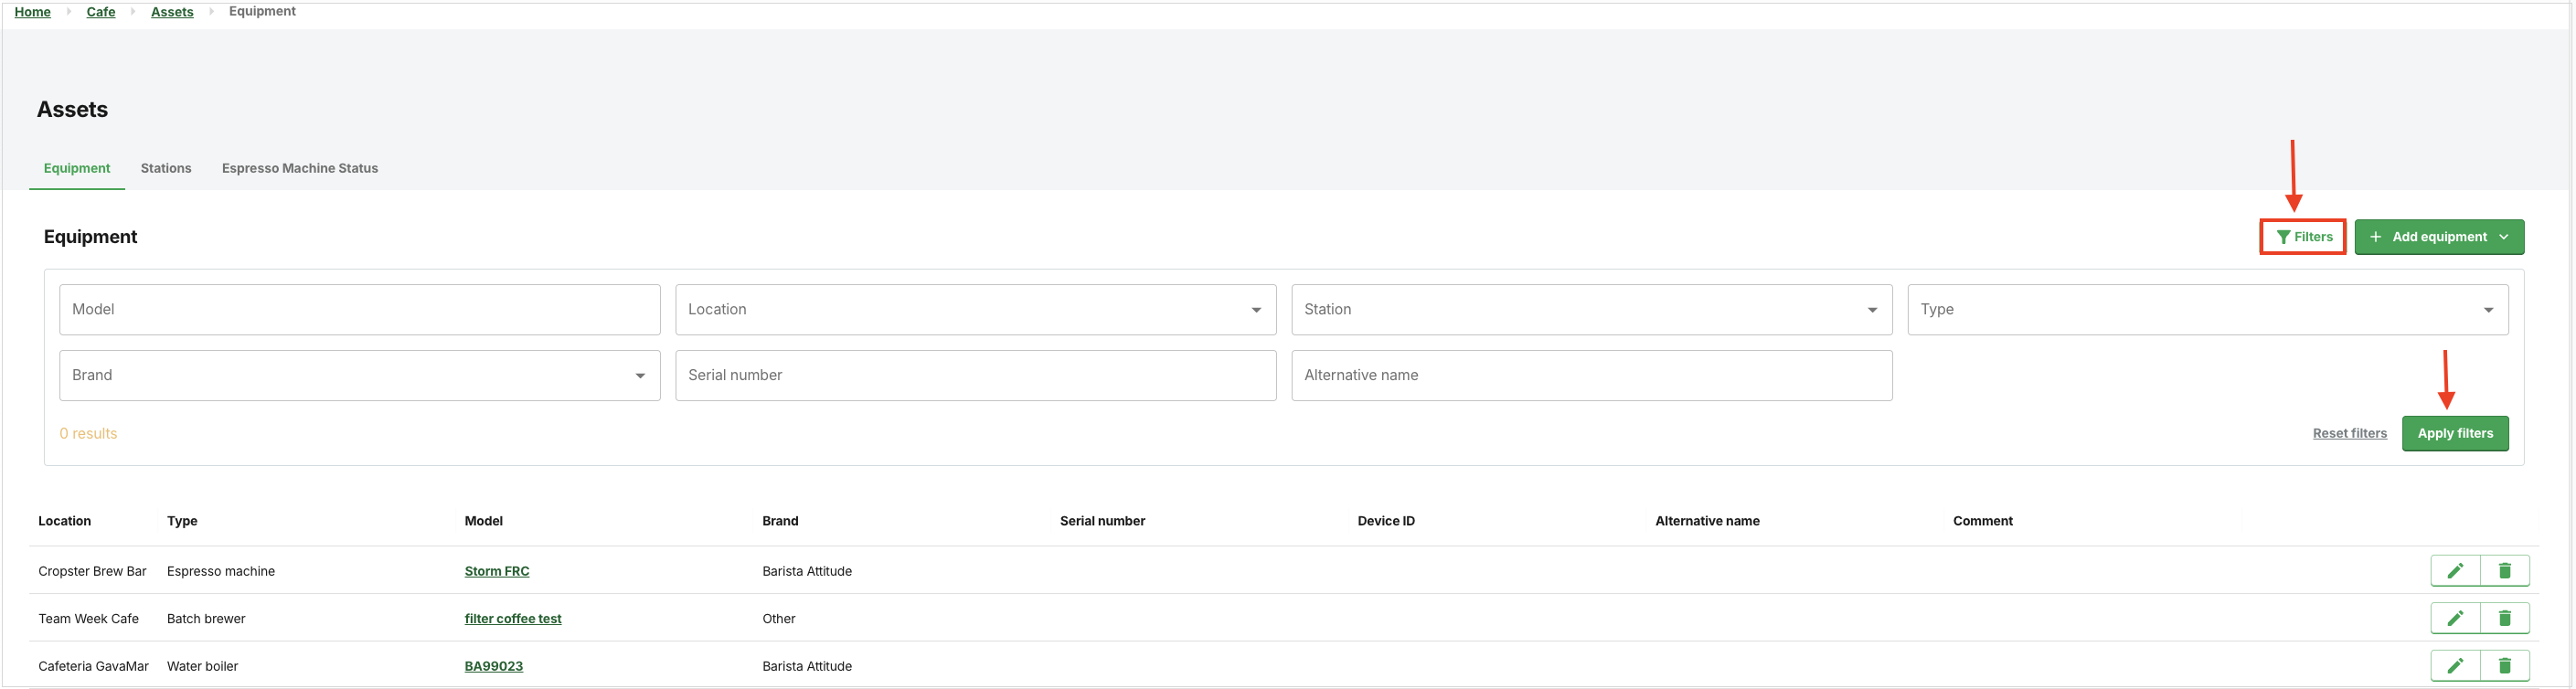Viewport: 2576px width, 689px height.
Task: Open the Add equipment dropdown button
Action: click(2439, 237)
